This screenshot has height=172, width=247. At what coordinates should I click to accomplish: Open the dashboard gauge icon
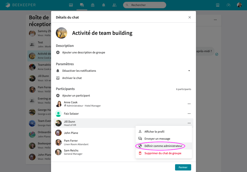point(228,5)
